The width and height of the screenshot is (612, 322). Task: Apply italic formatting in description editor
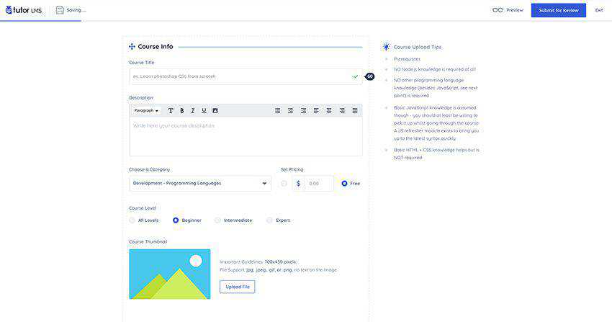(192, 110)
